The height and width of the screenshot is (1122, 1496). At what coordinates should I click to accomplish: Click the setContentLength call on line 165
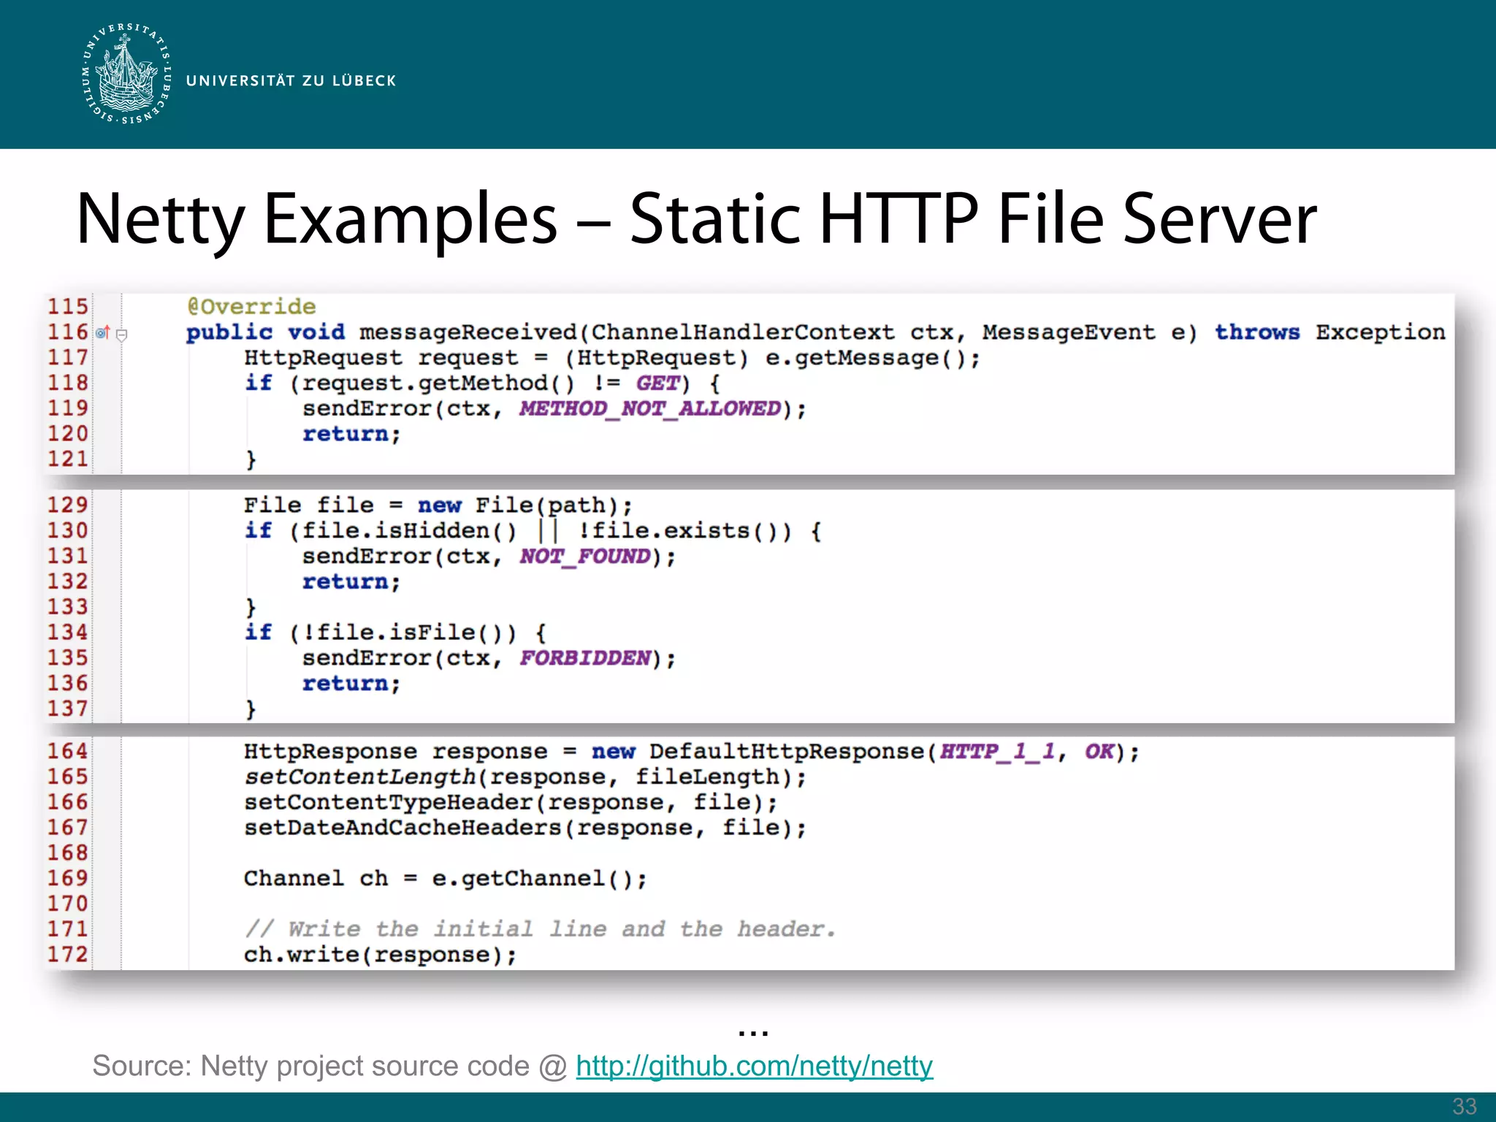tap(359, 777)
